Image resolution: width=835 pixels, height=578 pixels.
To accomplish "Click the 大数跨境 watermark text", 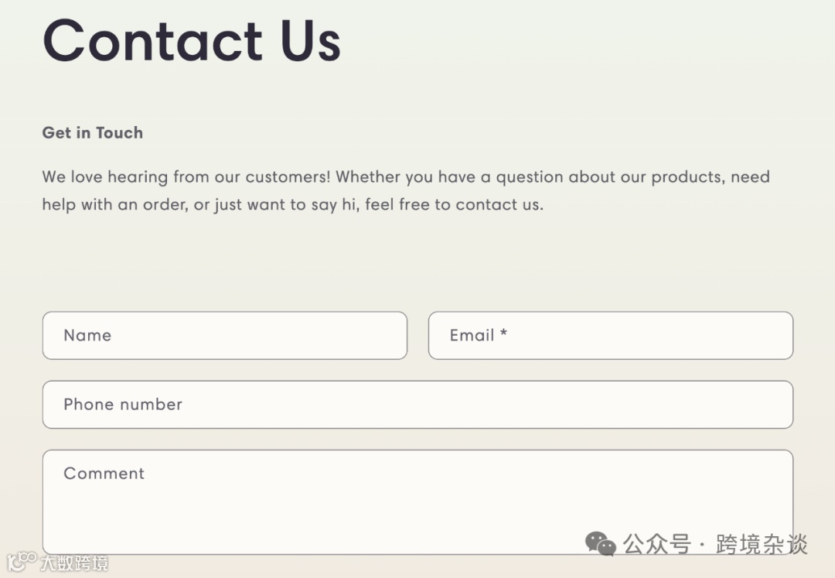I will click(74, 563).
